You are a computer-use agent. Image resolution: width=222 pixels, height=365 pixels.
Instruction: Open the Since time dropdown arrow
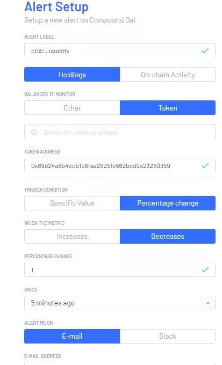pyautogui.click(x=208, y=303)
